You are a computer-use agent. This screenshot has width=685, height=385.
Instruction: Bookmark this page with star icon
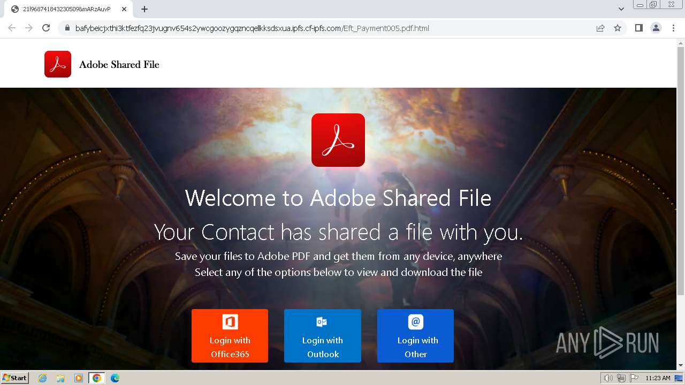pos(618,28)
